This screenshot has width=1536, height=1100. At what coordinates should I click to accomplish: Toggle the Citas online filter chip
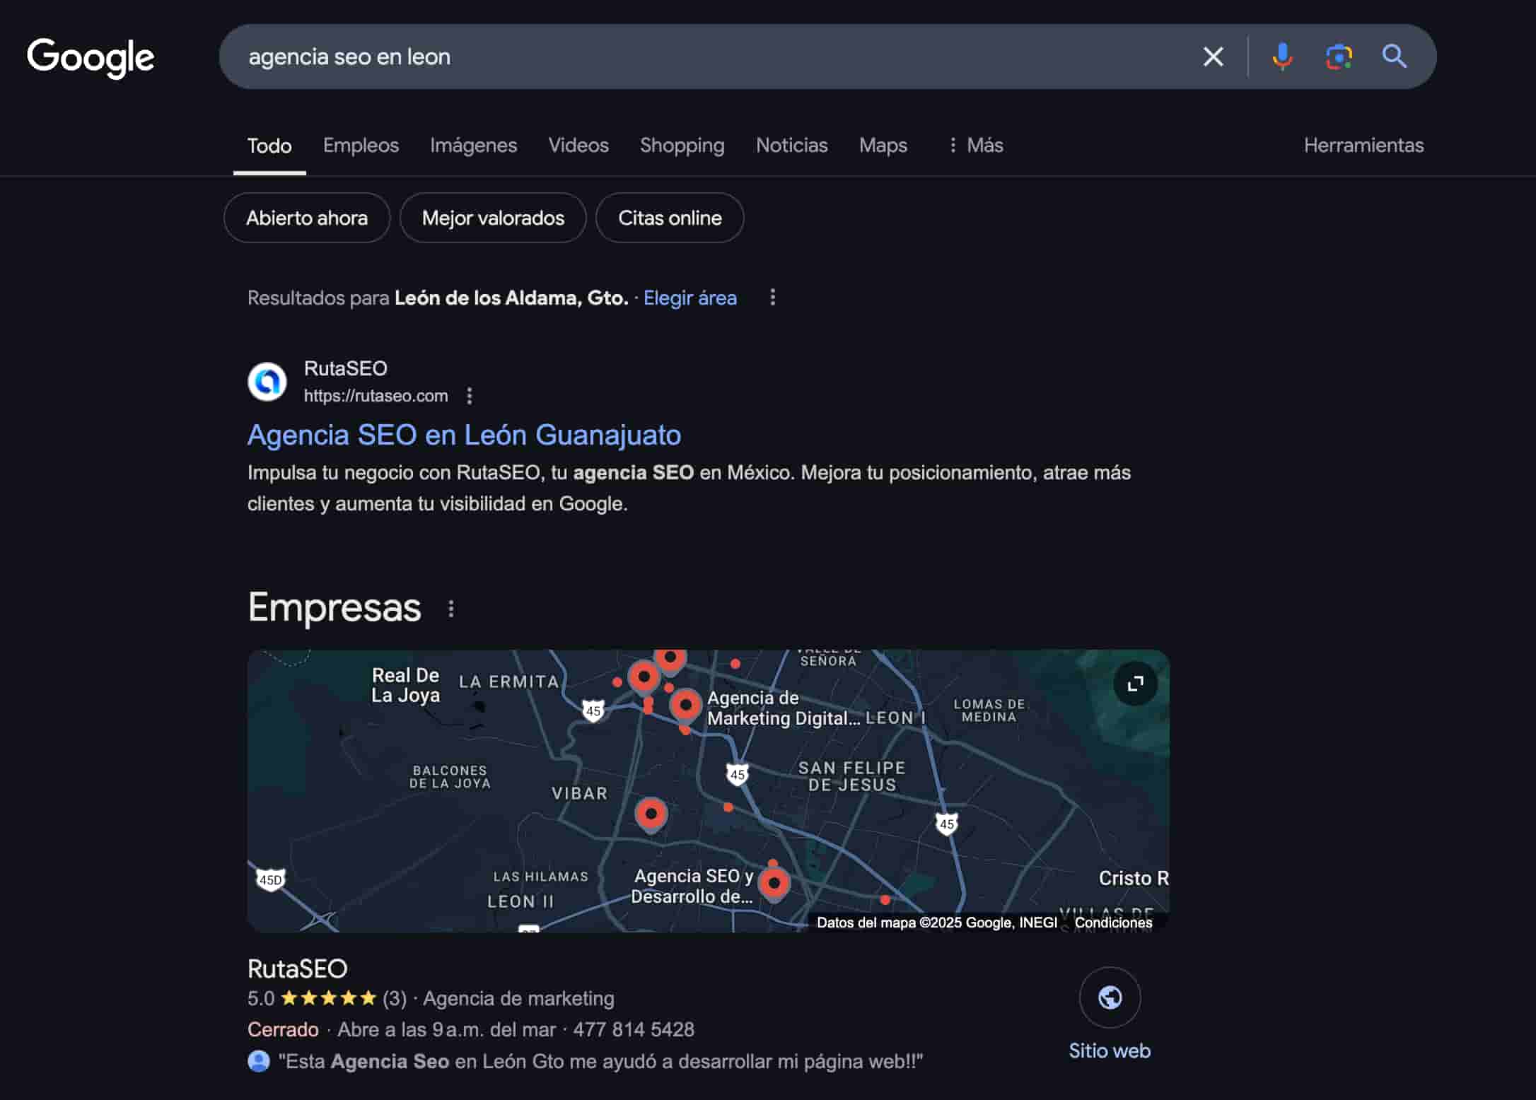coord(670,218)
